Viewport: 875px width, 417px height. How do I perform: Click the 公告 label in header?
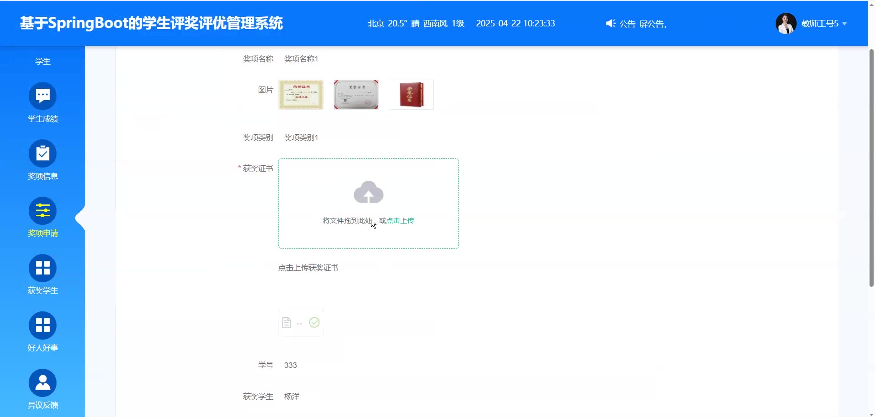tap(627, 24)
